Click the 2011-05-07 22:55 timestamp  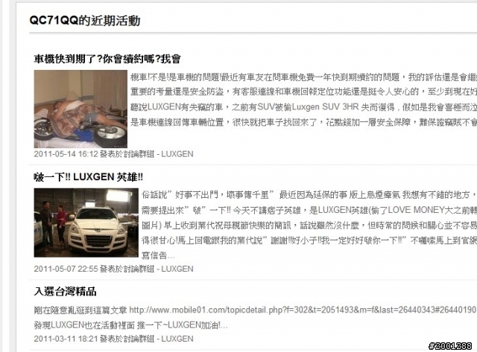[66, 269]
